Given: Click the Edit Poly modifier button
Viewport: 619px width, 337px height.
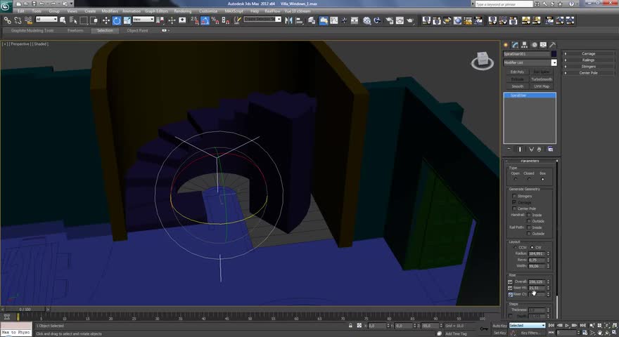Looking at the screenshot, I should pos(517,72).
